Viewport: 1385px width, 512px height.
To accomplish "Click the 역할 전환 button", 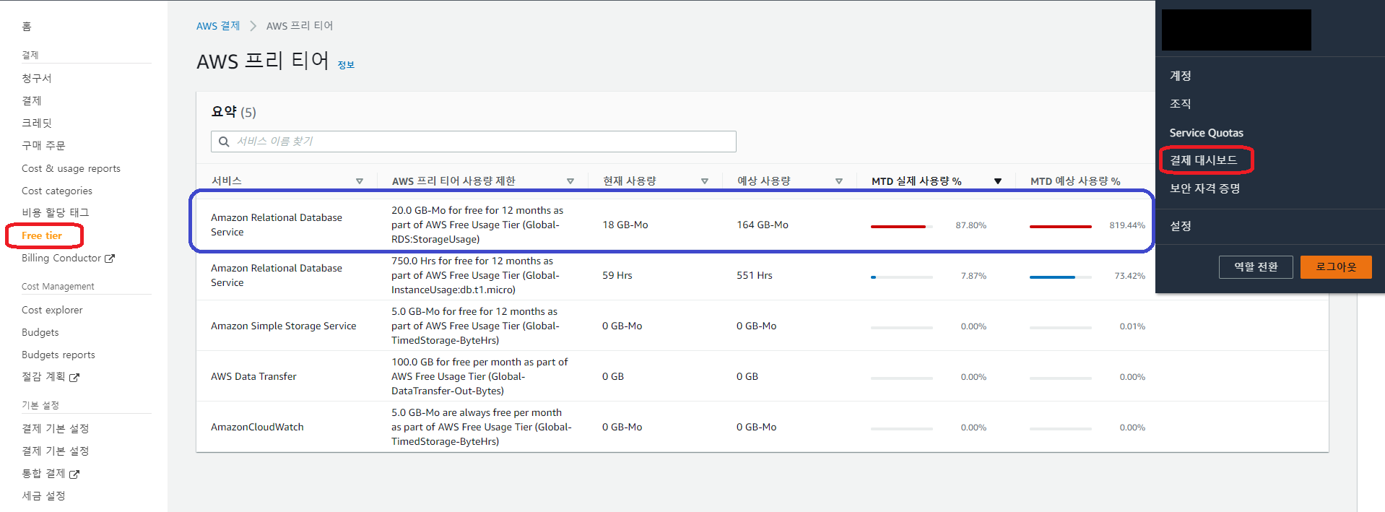I will [1256, 267].
